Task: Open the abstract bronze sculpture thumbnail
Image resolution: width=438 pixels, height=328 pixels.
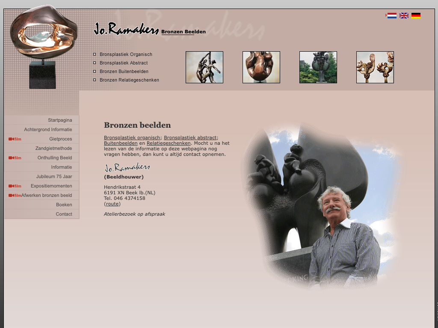Action: 261,67
